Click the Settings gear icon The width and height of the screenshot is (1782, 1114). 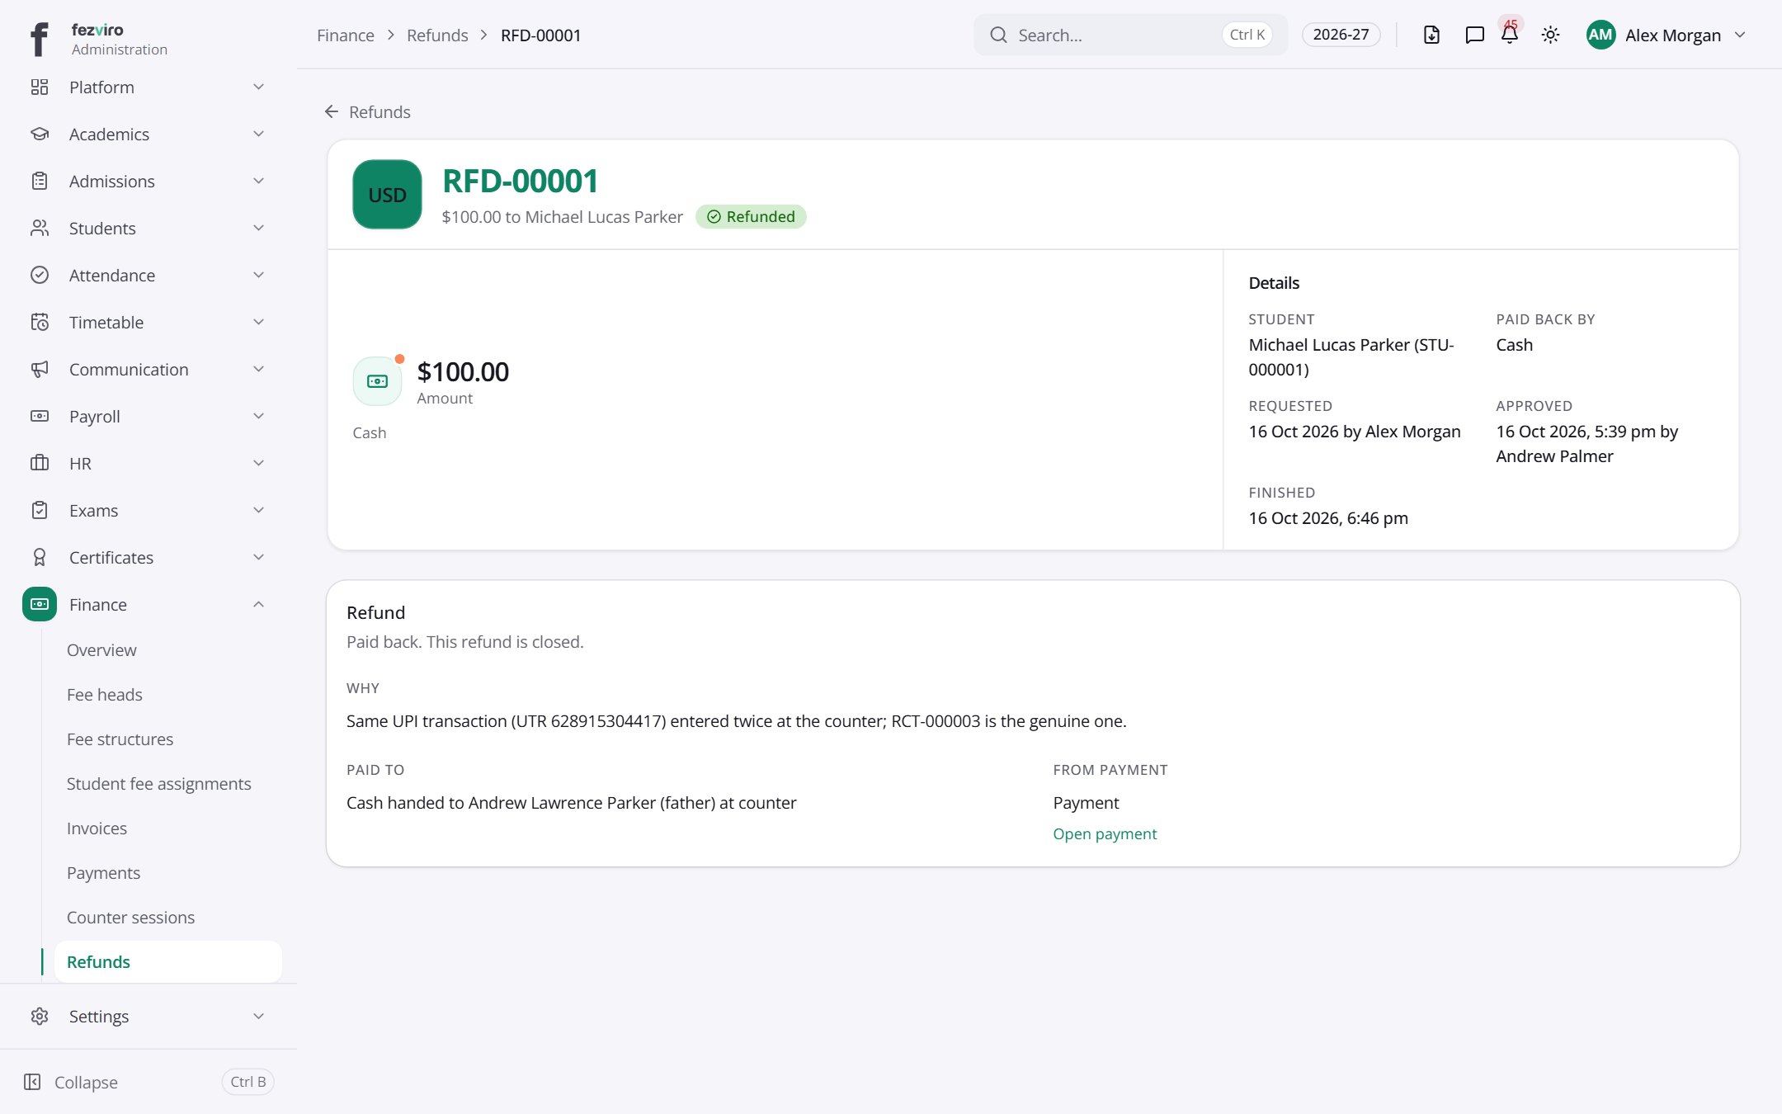40,1016
